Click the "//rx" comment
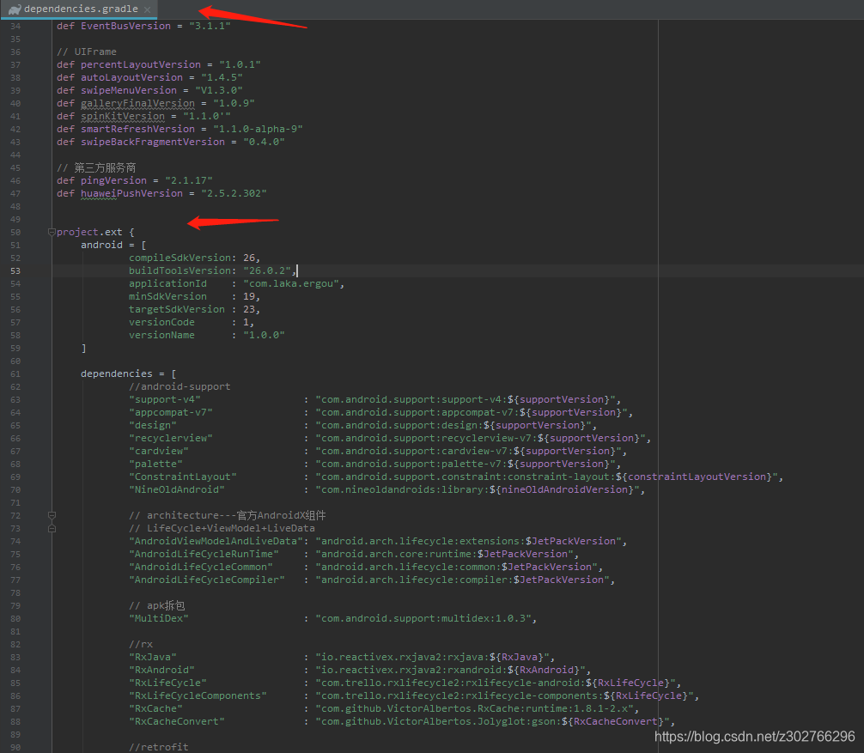This screenshot has height=753, width=864. pos(141,645)
